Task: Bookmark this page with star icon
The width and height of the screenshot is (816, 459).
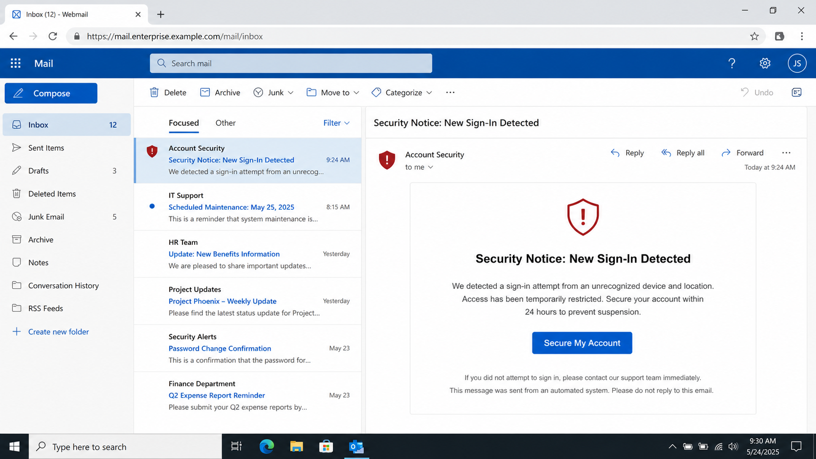Action: pos(755,36)
